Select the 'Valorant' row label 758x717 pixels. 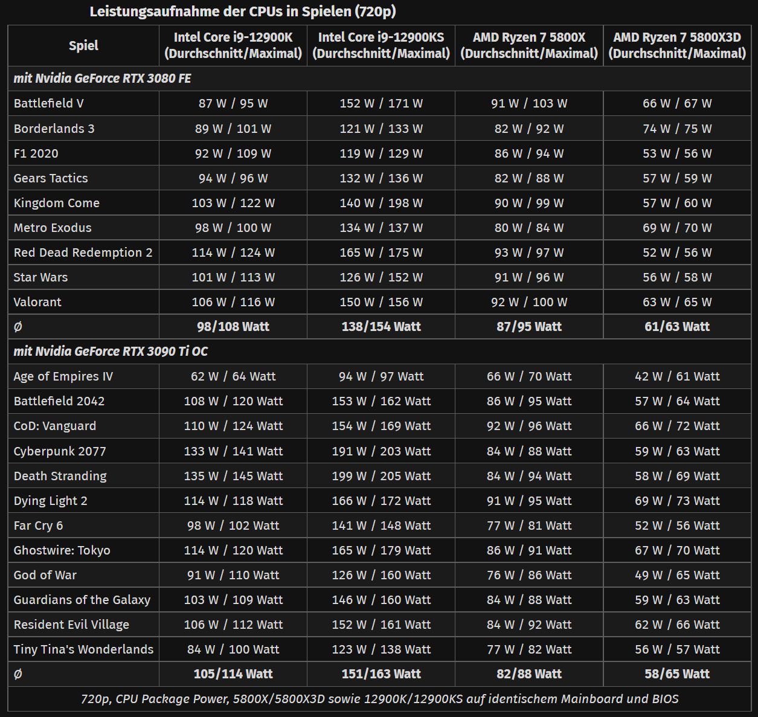[x=37, y=302]
